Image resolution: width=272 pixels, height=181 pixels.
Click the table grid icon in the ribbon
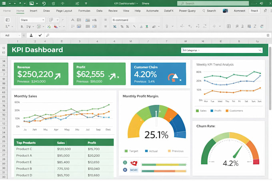coord(229,26)
